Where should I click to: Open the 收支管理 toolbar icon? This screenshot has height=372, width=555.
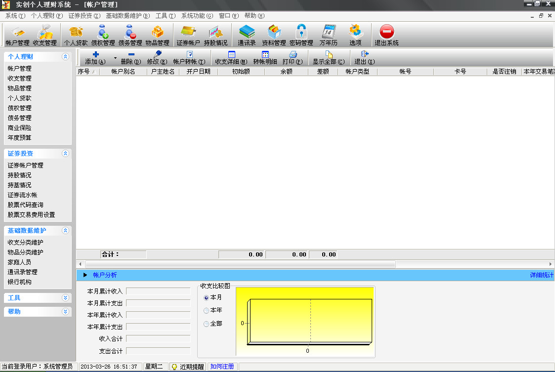pos(44,35)
